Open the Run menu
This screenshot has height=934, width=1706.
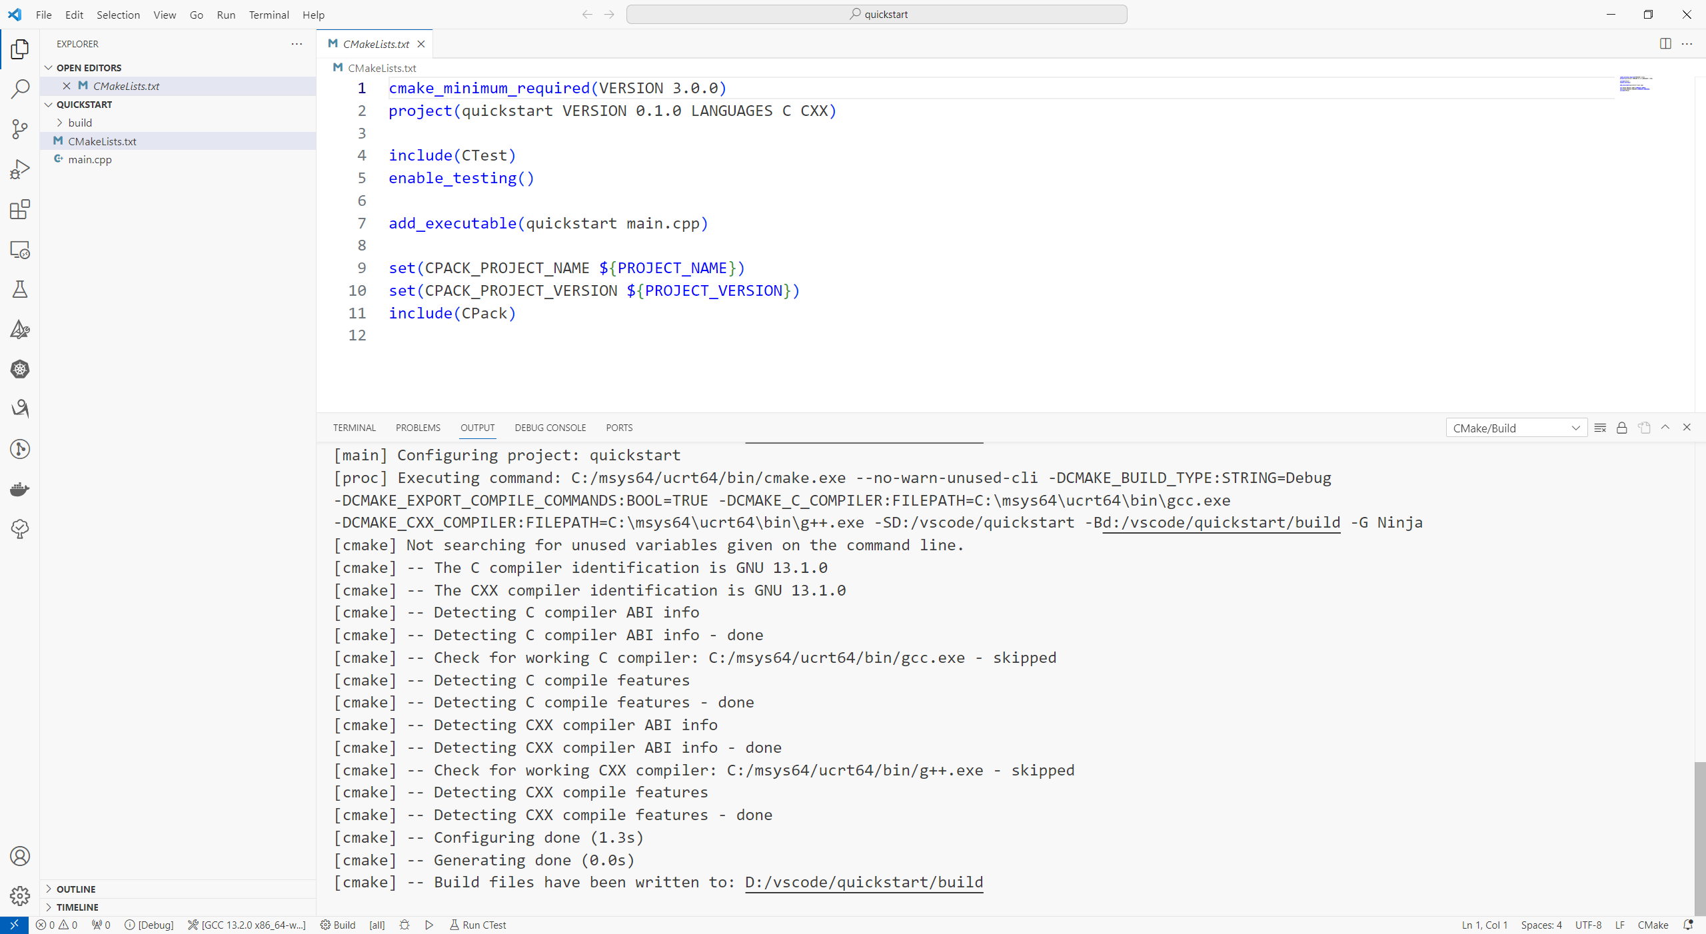pyautogui.click(x=226, y=15)
